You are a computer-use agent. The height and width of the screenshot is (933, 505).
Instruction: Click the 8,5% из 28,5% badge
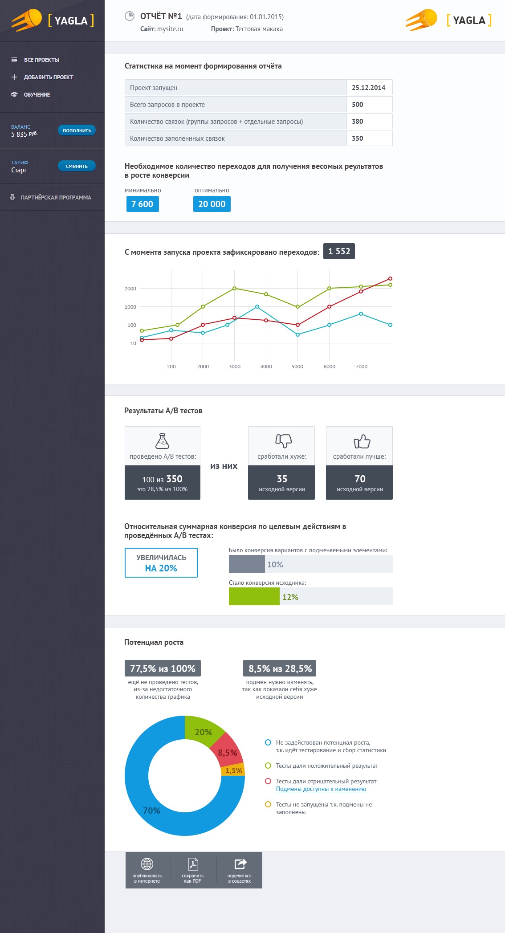point(280,668)
